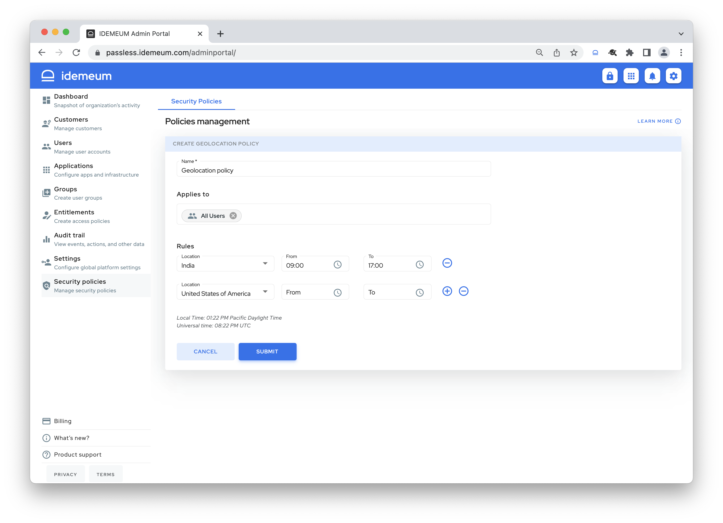Open clock picker for India To time
Image resolution: width=723 pixels, height=523 pixels.
click(x=419, y=264)
